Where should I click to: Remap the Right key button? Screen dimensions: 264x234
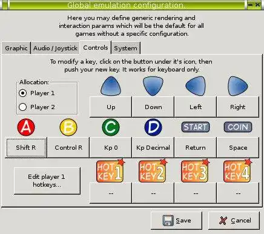click(x=238, y=107)
